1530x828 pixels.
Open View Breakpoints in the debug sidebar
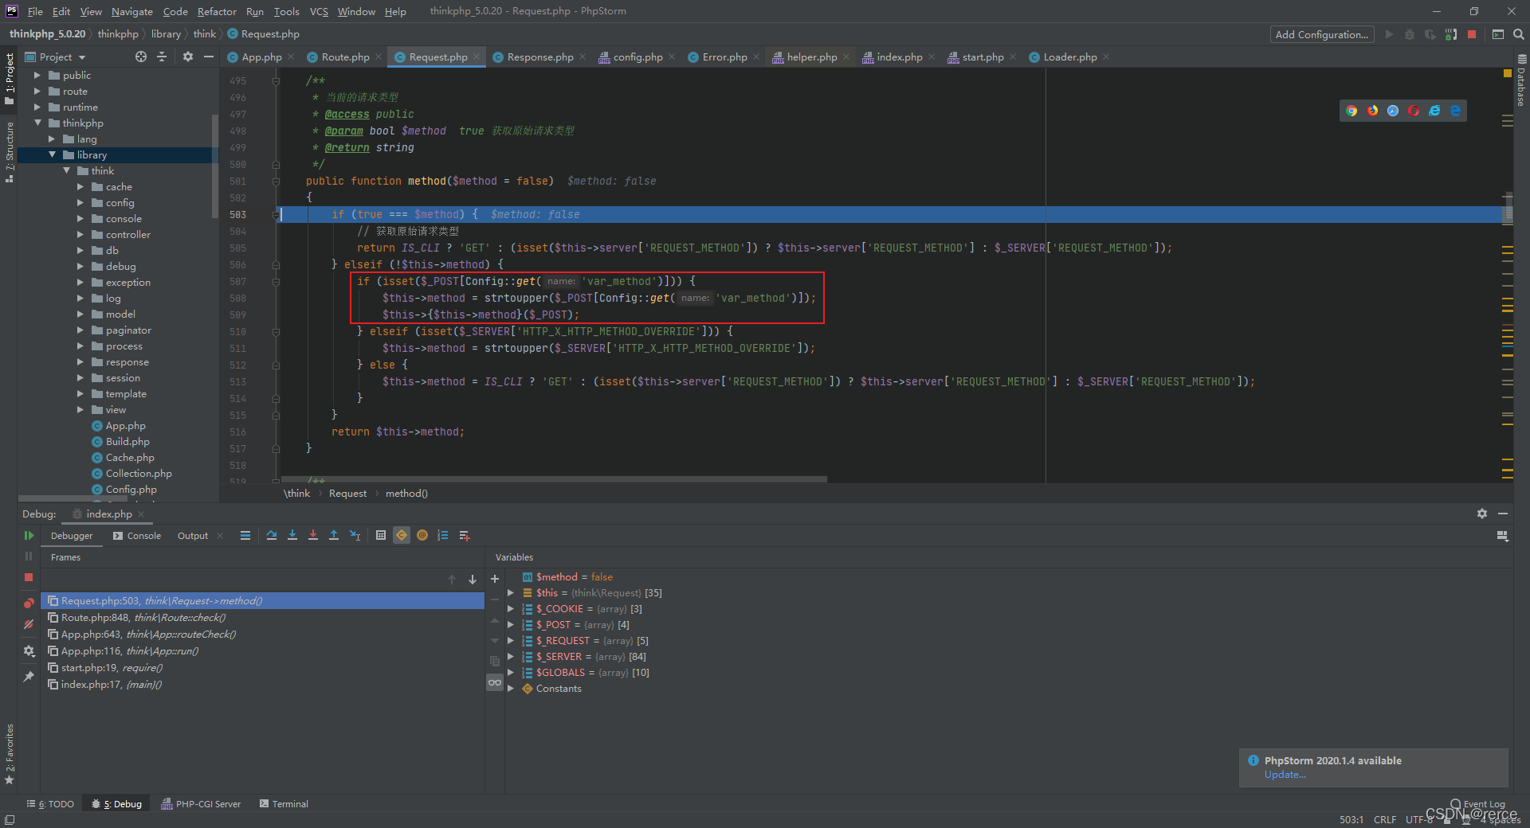pos(29,603)
